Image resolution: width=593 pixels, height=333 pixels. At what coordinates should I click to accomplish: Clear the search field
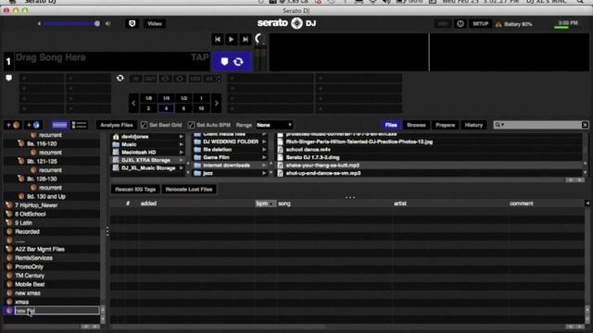click(x=585, y=125)
